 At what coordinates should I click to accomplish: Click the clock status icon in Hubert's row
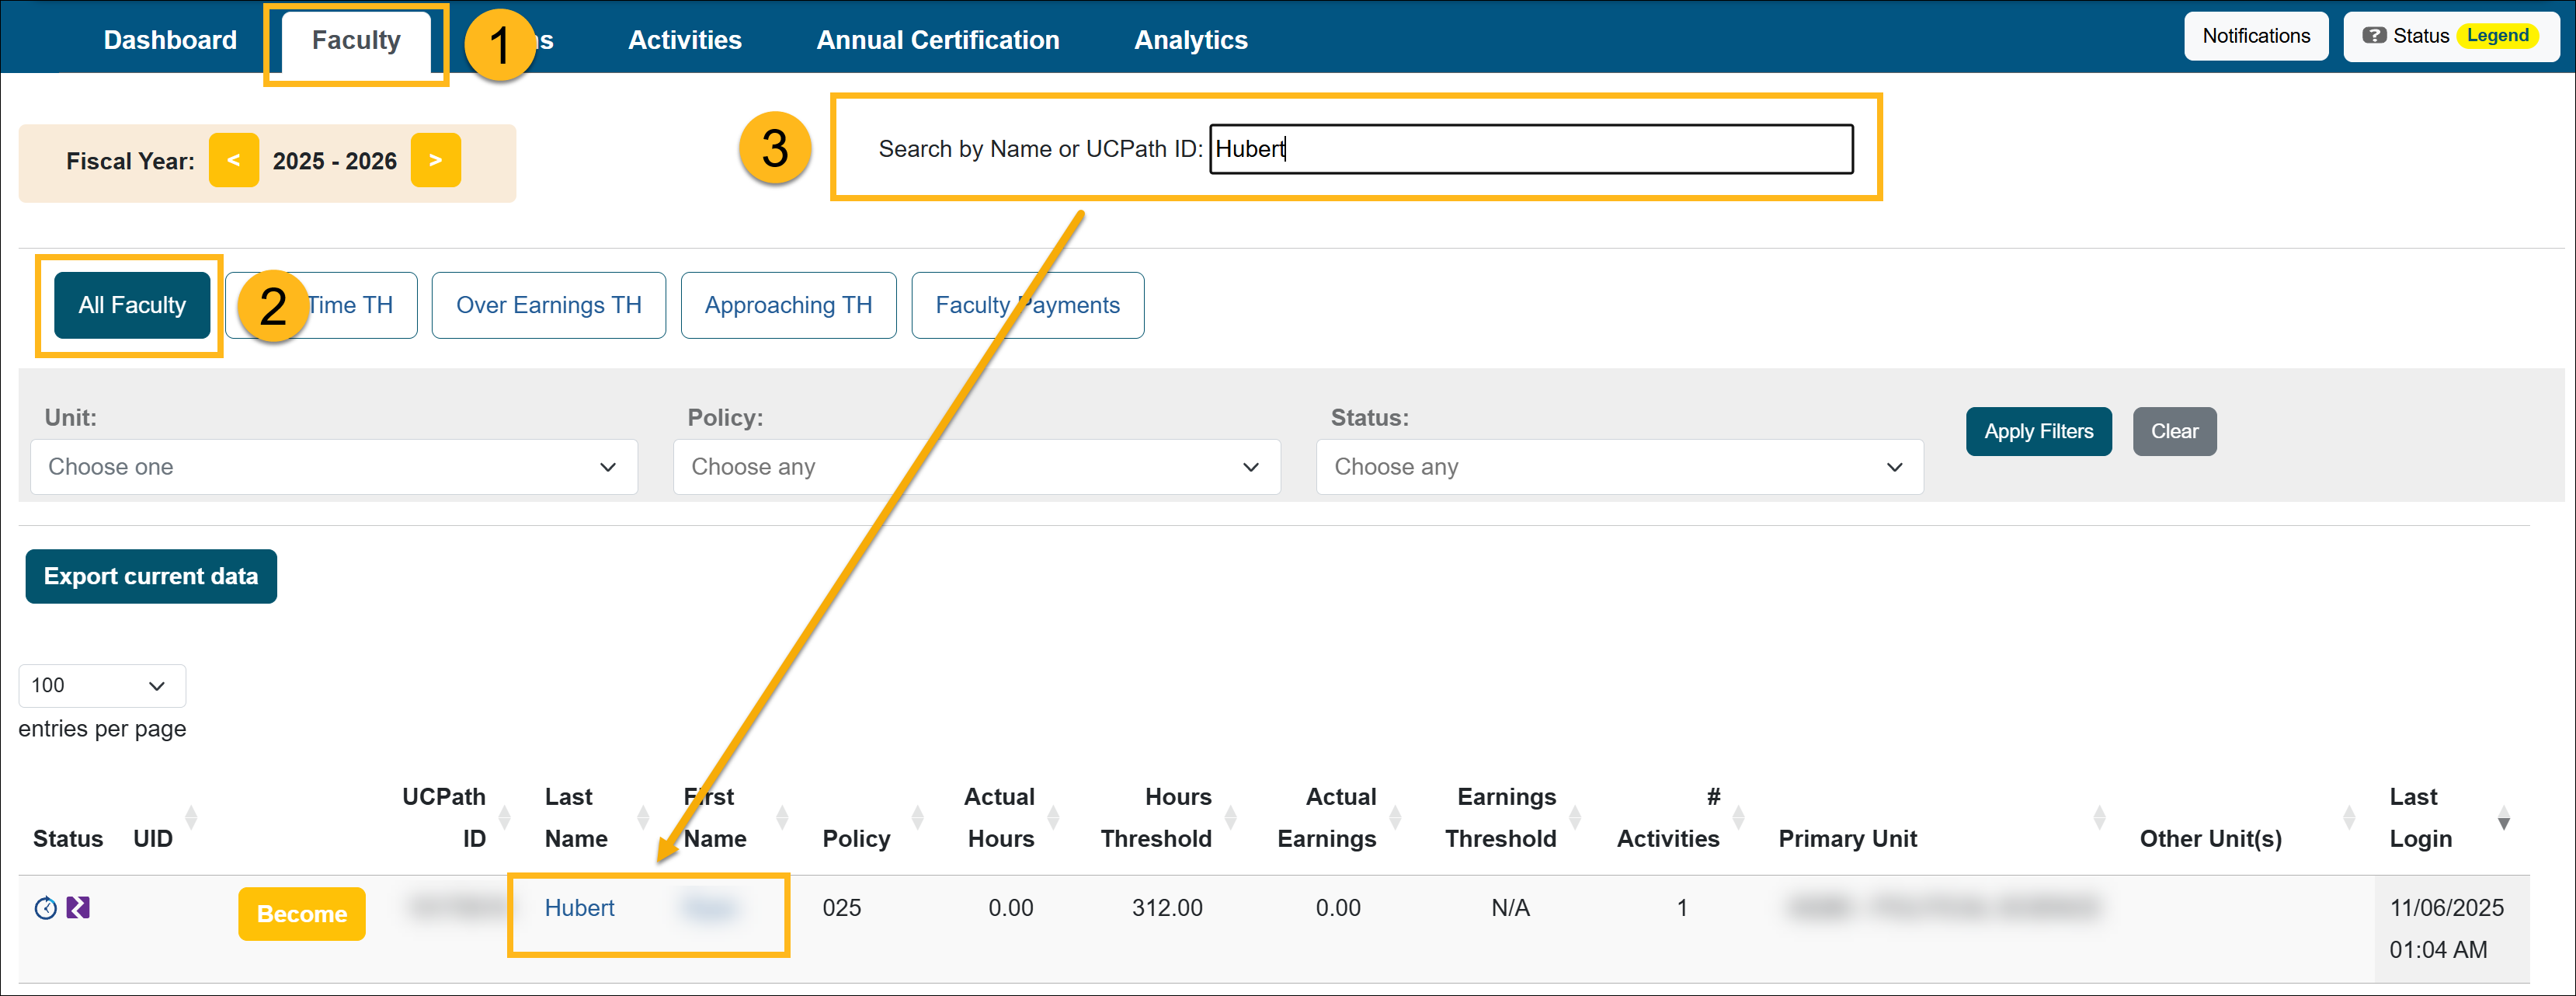coord(45,907)
